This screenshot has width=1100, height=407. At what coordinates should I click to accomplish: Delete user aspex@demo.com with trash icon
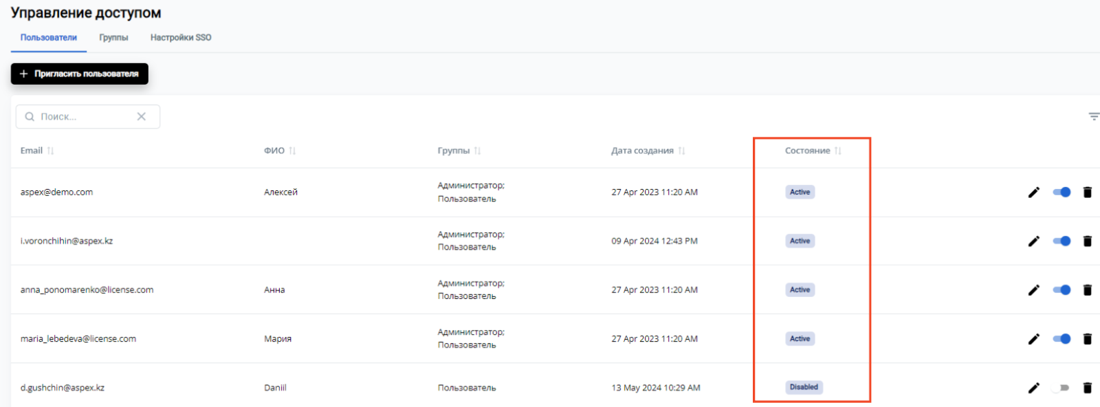(1087, 192)
